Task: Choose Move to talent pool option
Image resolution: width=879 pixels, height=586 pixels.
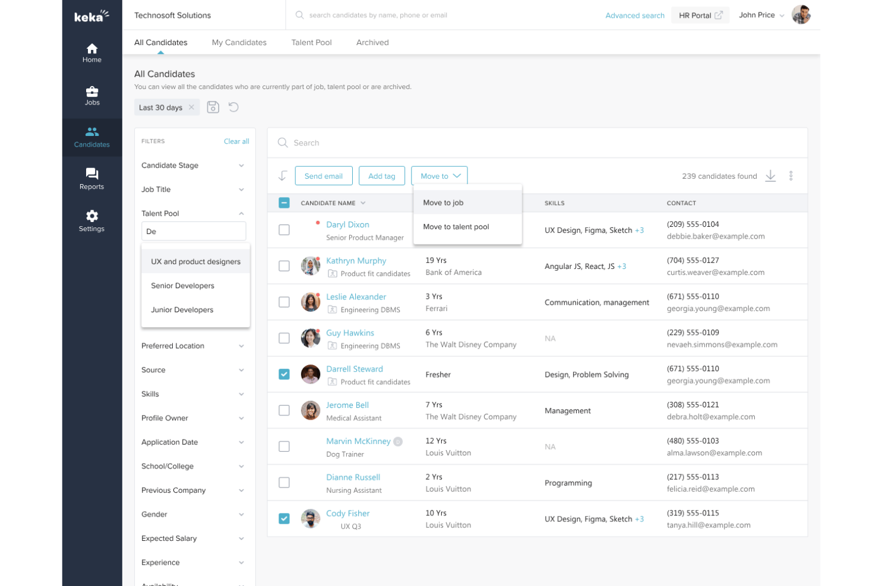Action: click(x=467, y=227)
